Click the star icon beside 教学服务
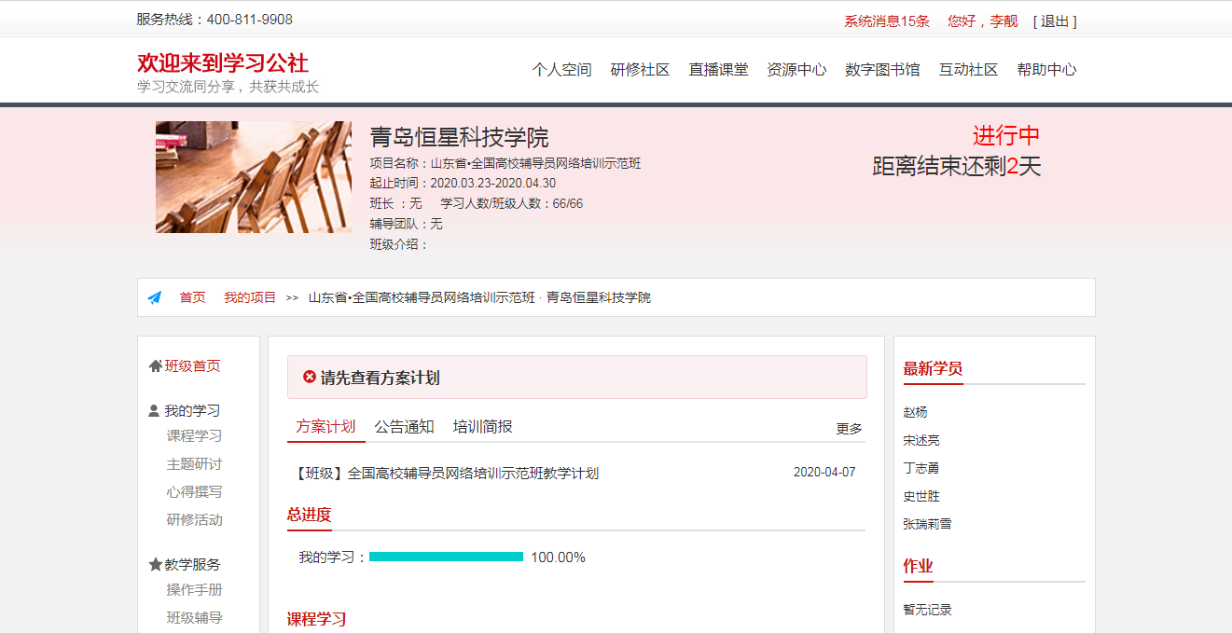The height and width of the screenshot is (633, 1232). (x=155, y=564)
